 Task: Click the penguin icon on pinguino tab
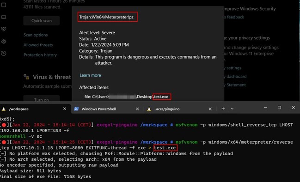click(x=149, y=109)
